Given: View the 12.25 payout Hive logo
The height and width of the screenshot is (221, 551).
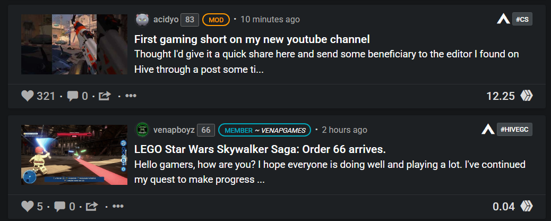Looking at the screenshot, I should pos(527,96).
